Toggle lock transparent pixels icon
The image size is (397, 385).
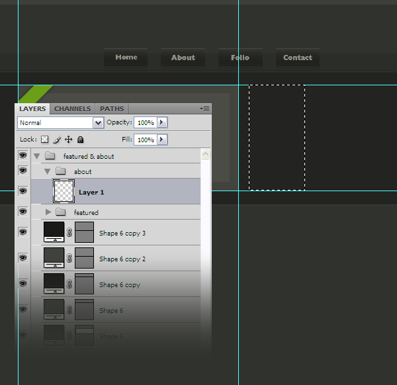(x=44, y=140)
